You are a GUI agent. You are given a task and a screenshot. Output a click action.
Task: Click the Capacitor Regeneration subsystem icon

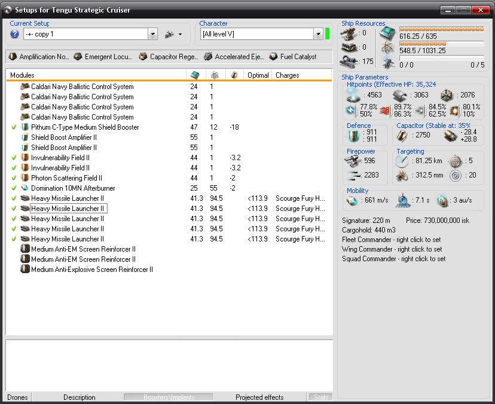click(x=143, y=57)
